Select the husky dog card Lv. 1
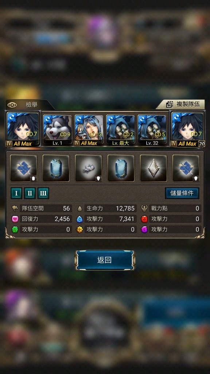The image size is (210, 374). point(57,130)
